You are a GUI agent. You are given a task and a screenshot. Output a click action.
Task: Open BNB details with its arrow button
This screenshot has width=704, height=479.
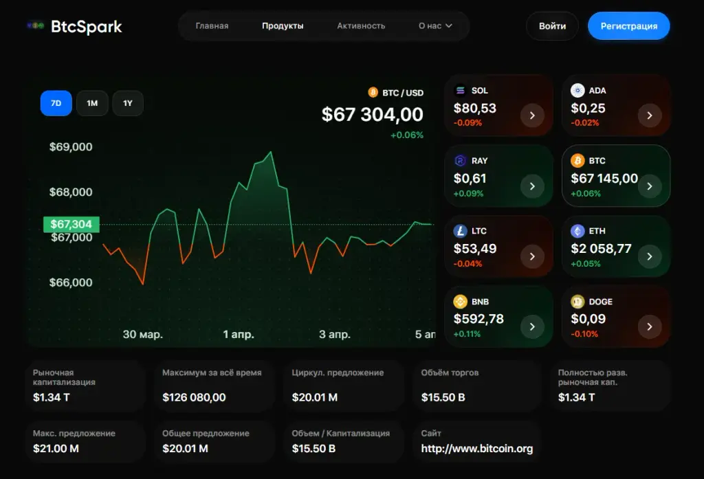click(x=532, y=326)
